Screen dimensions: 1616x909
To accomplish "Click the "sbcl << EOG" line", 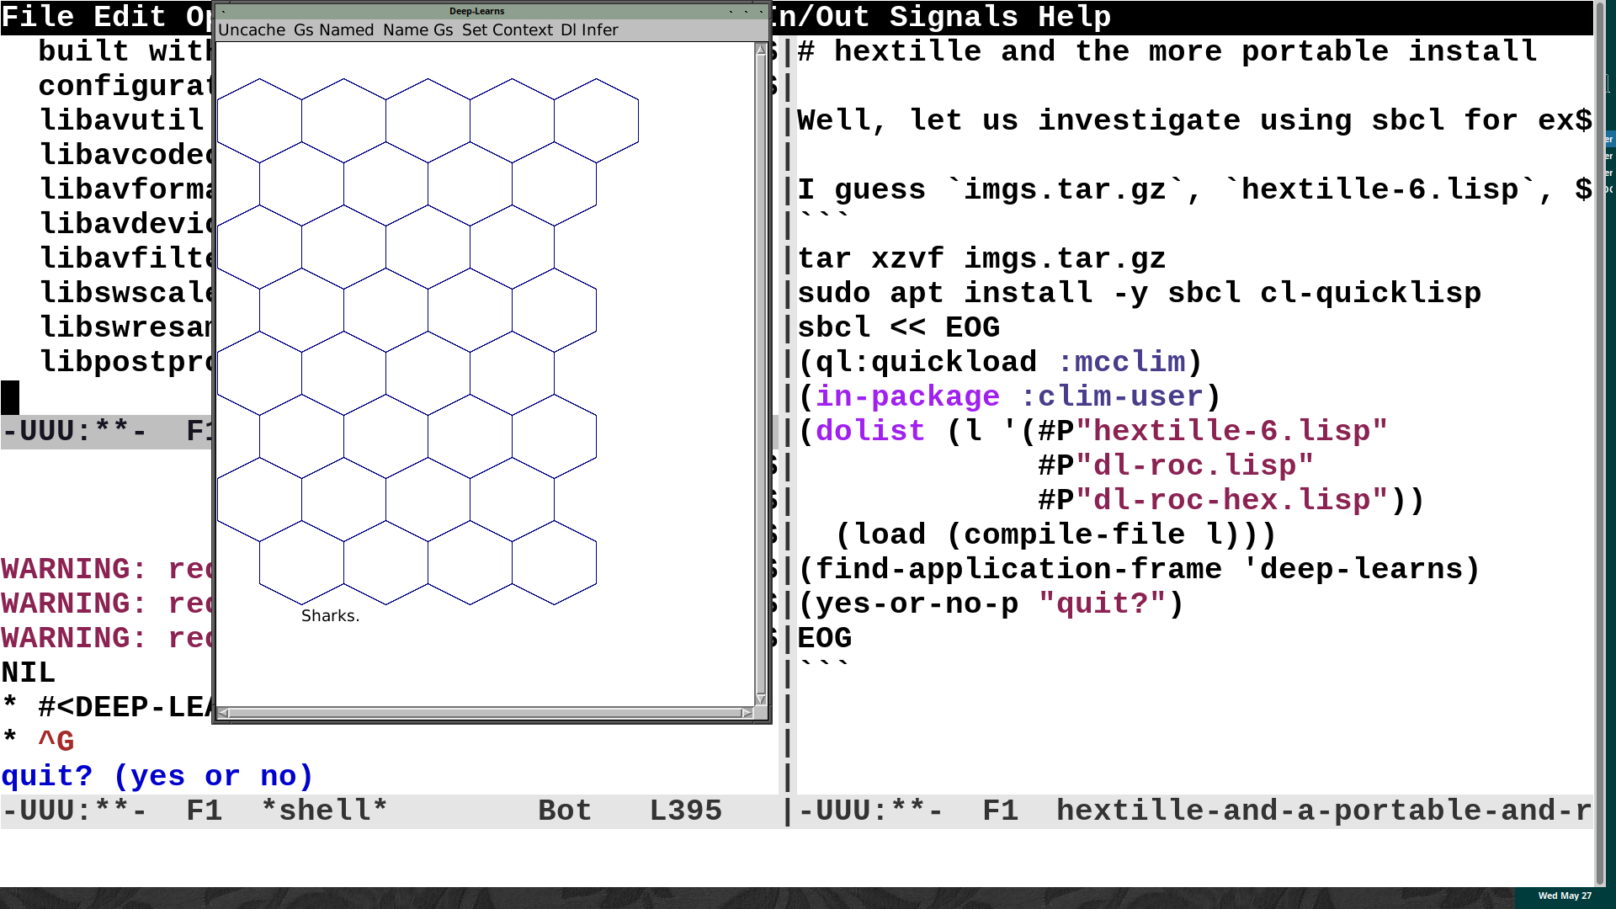I will coord(898,327).
